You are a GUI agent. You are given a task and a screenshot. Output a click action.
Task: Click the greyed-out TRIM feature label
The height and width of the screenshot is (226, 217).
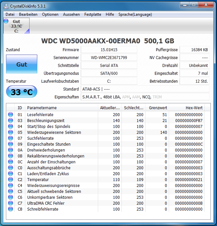tap(157, 97)
